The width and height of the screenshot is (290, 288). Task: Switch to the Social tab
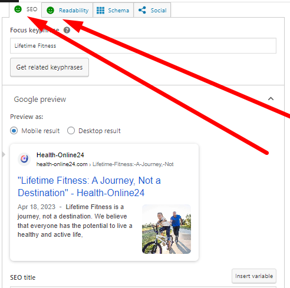click(152, 10)
